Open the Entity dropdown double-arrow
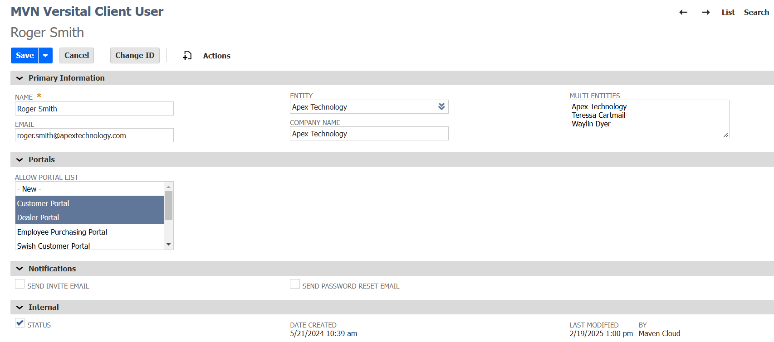774x342 pixels. click(x=441, y=106)
